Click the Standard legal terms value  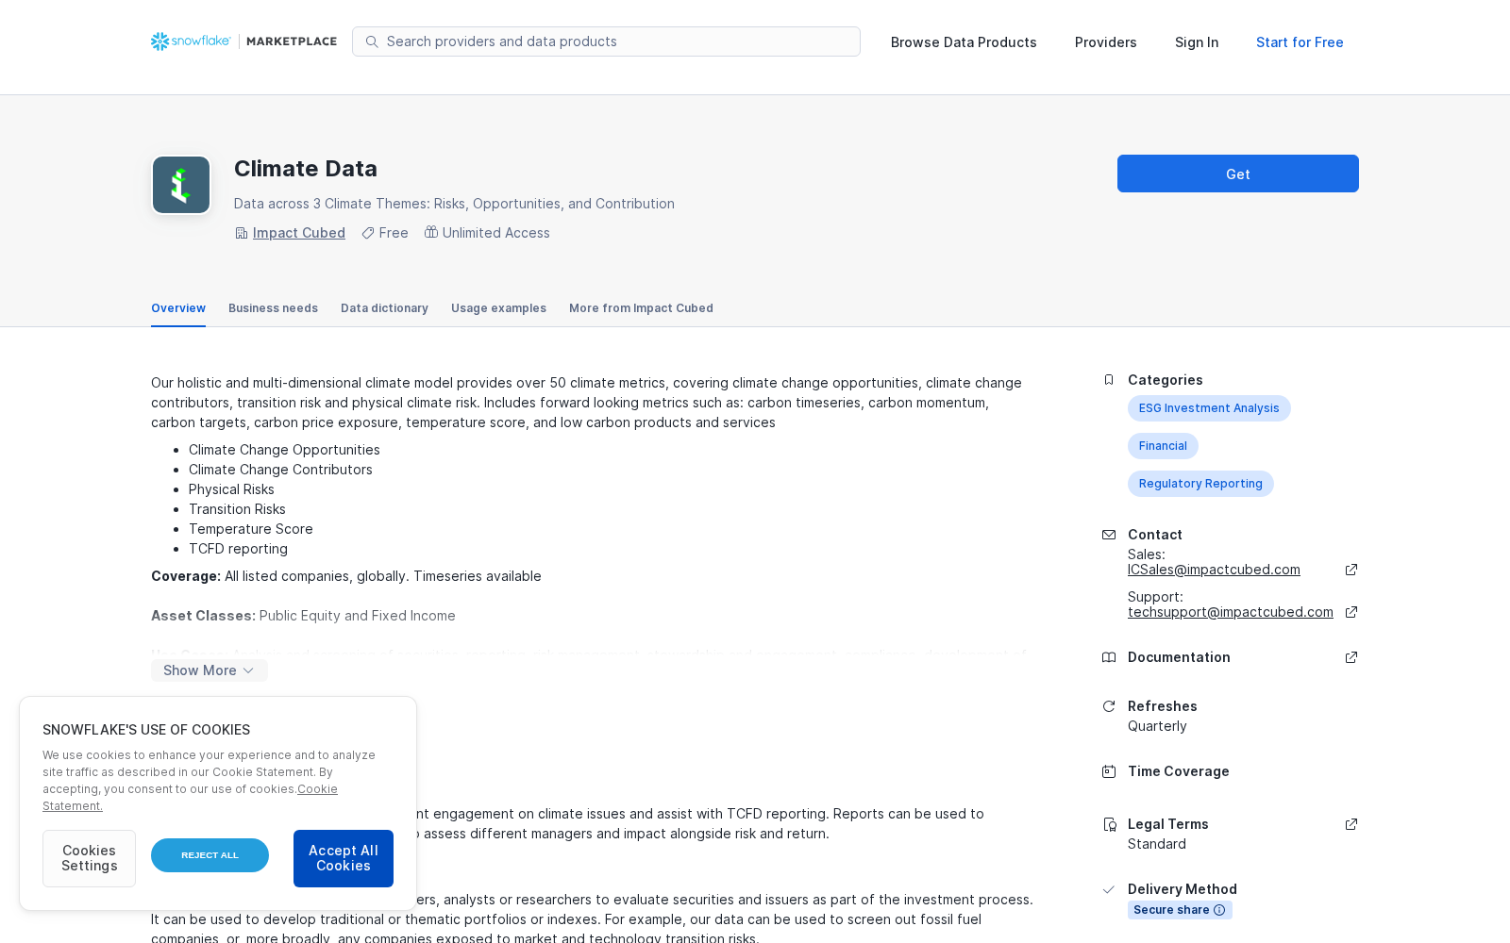coord(1157,844)
